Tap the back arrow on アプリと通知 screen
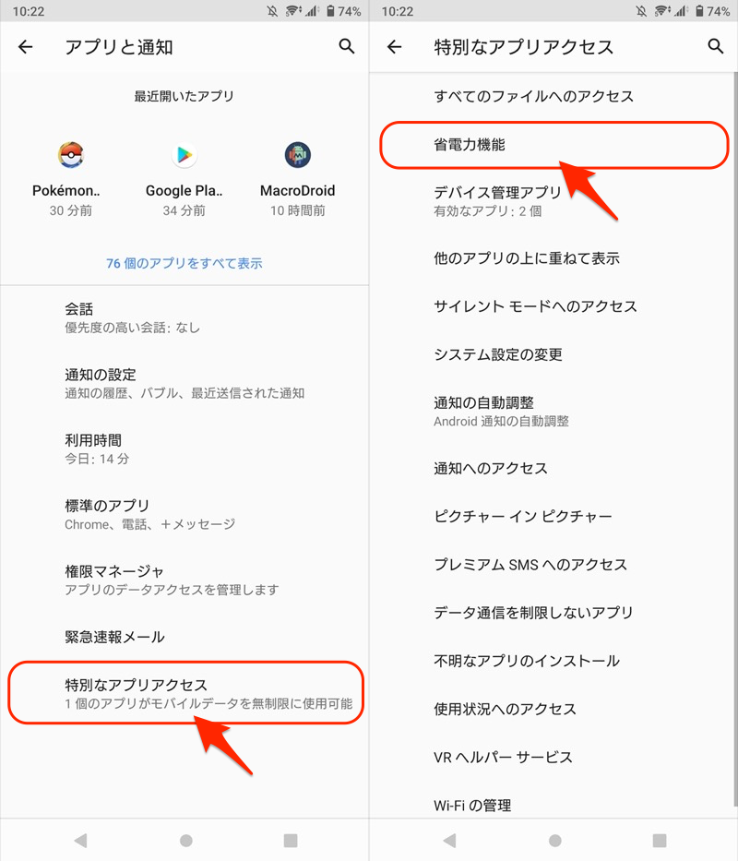 tap(25, 47)
